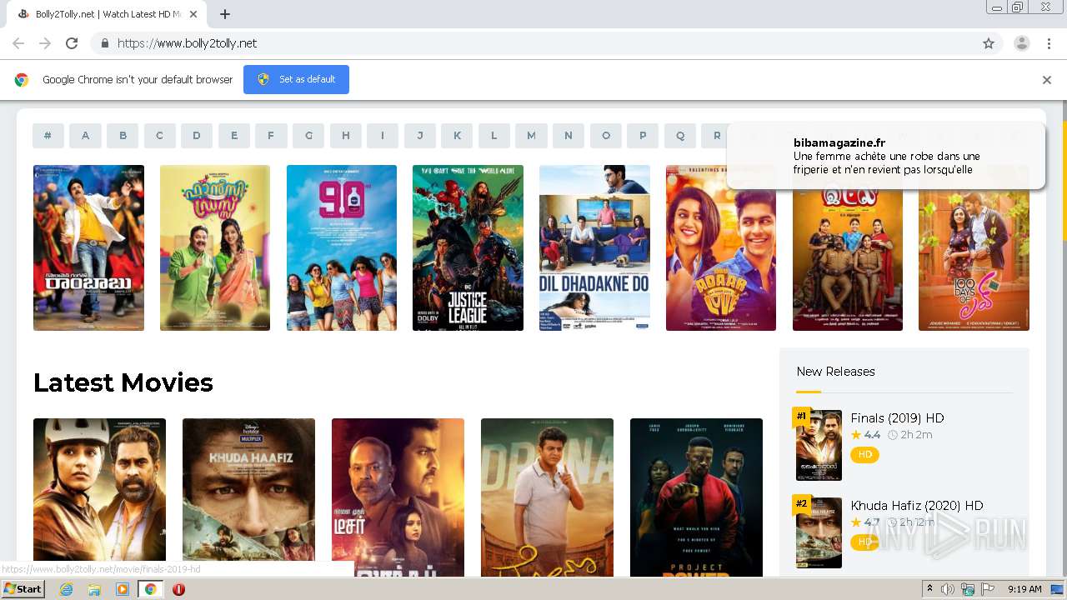Viewport: 1067px width, 600px height.
Task: Filter movies by letter G
Action: [x=308, y=136]
